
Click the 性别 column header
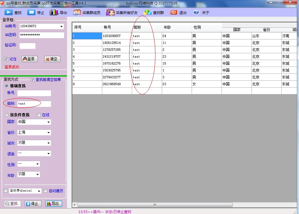coord(207,27)
